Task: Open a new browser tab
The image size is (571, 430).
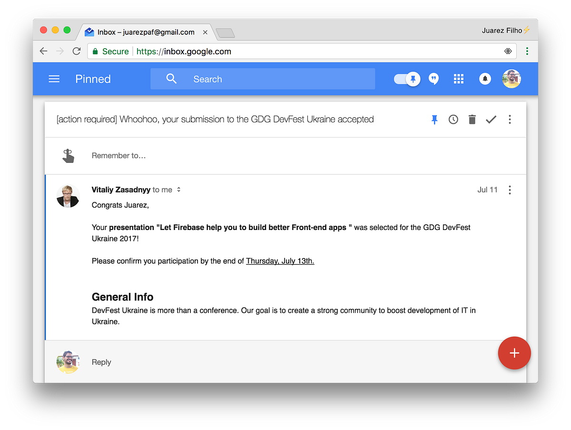Action: [x=225, y=33]
